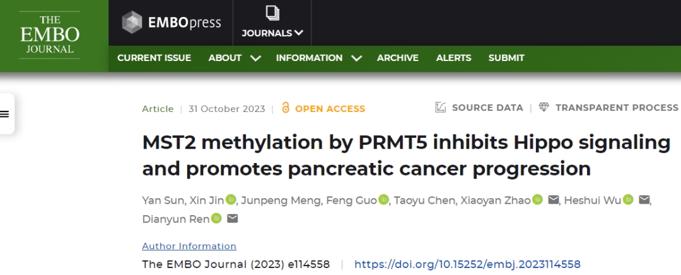Click the EMBO Press logo icon
This screenshot has height=275, width=681.
pyautogui.click(x=132, y=23)
